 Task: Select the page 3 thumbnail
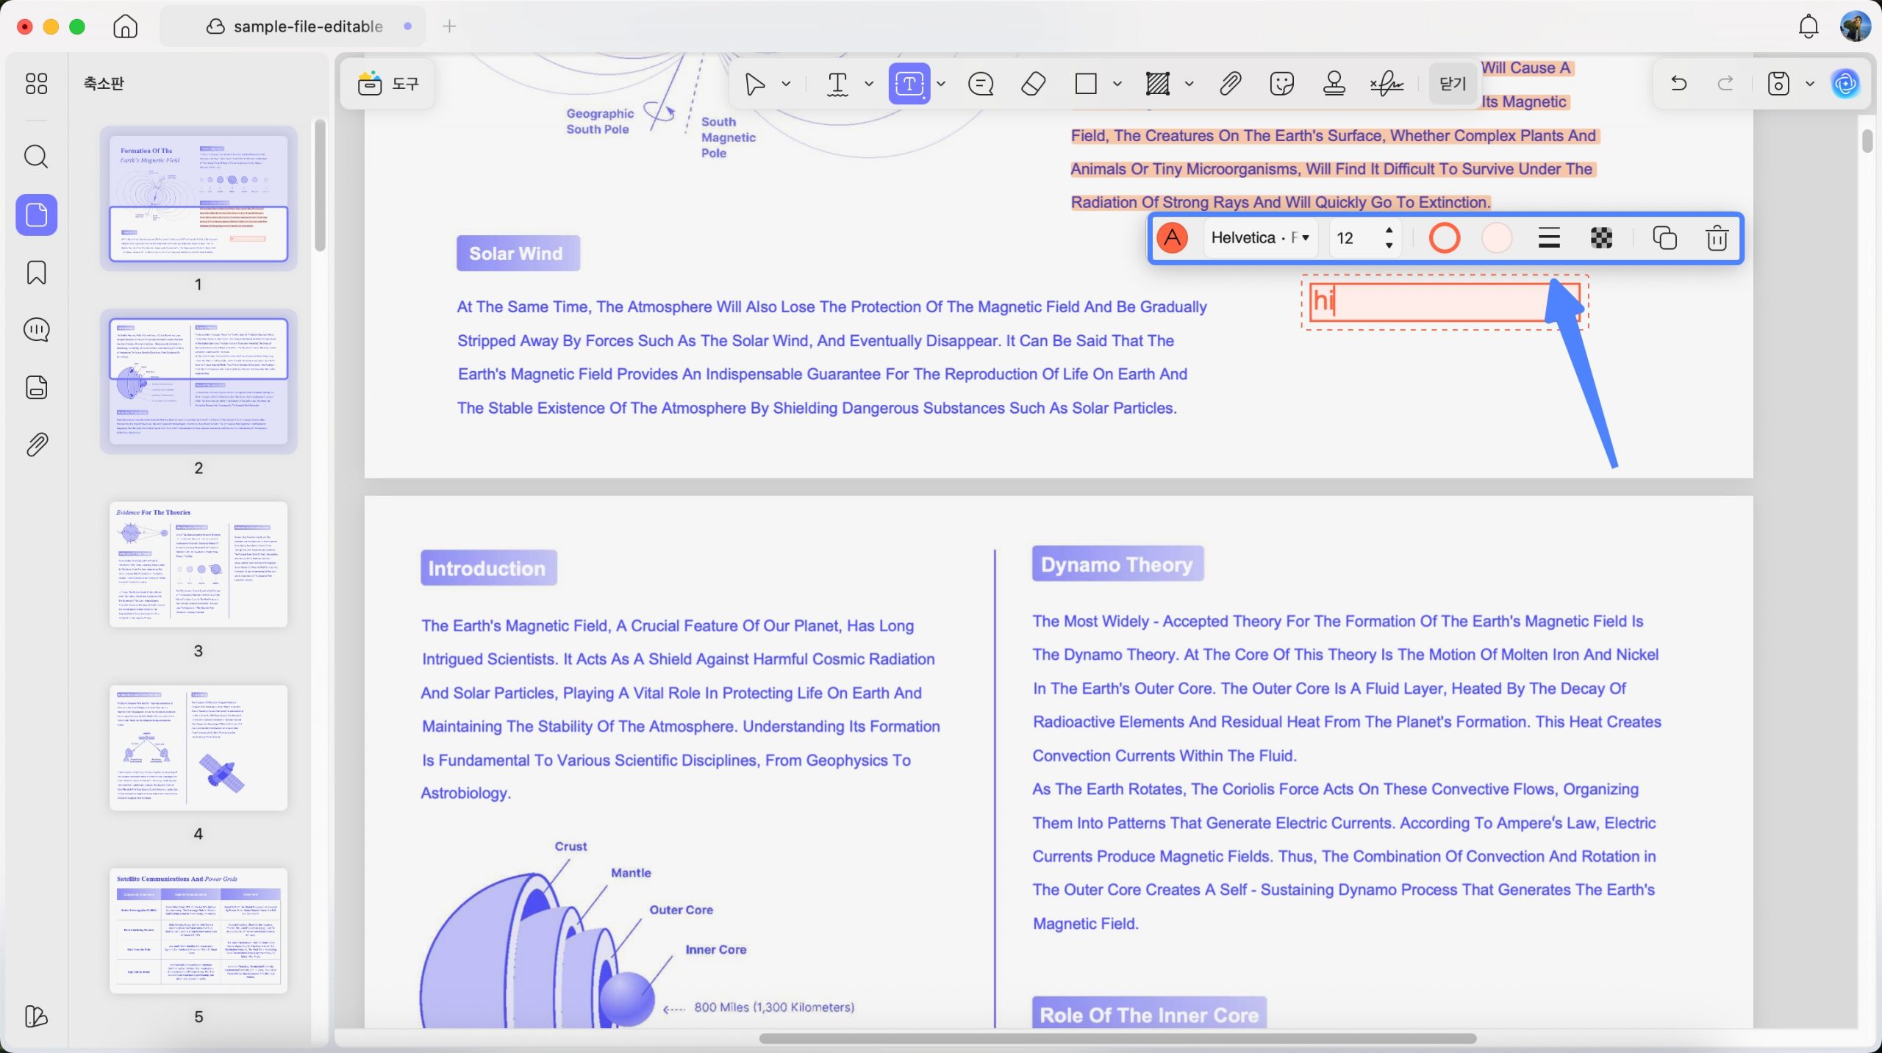coord(198,564)
